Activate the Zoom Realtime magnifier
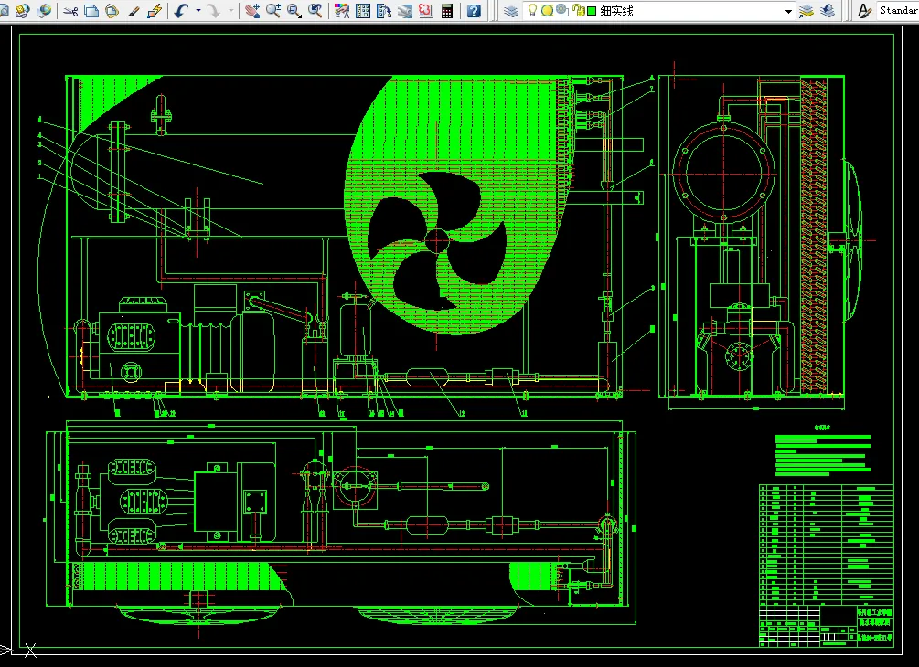This screenshot has width=919, height=667. [x=273, y=11]
